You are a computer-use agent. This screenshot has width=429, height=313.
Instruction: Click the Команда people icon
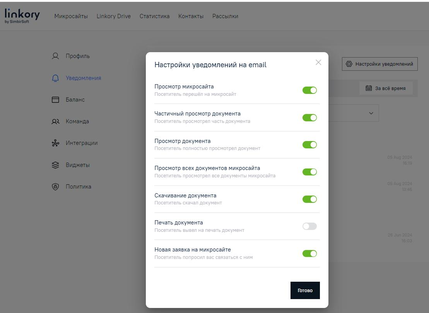pos(55,121)
